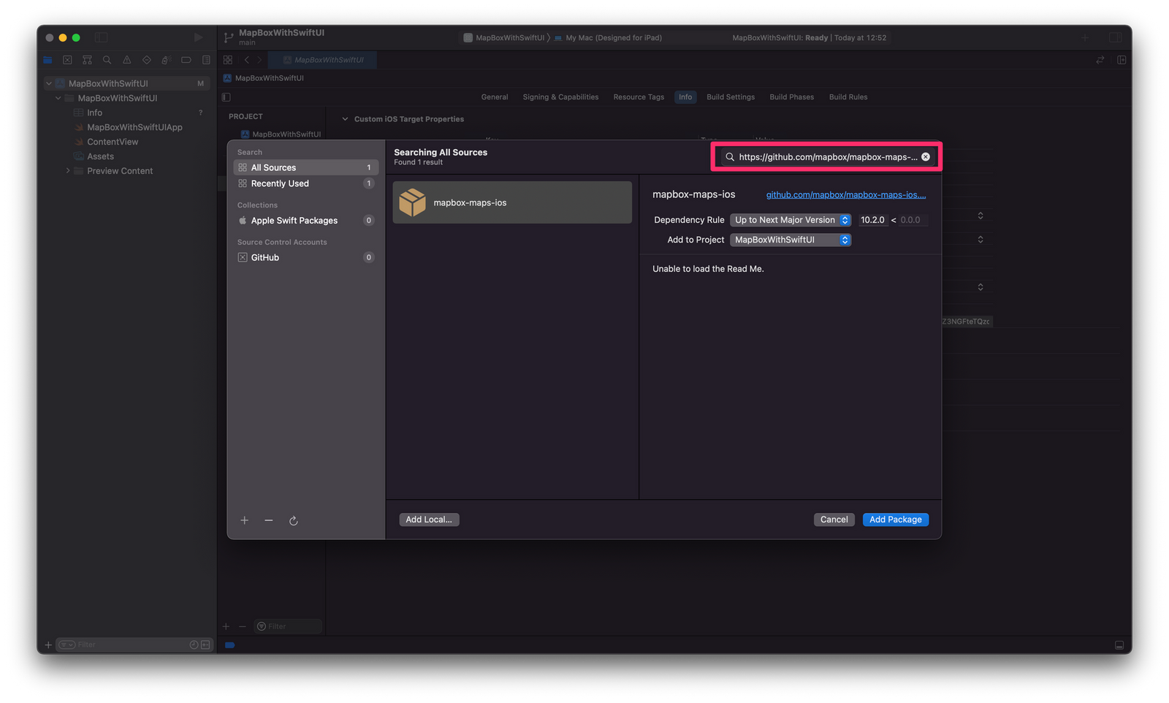
Task: Switch to Signing & Capabilities tab
Action: click(x=560, y=97)
